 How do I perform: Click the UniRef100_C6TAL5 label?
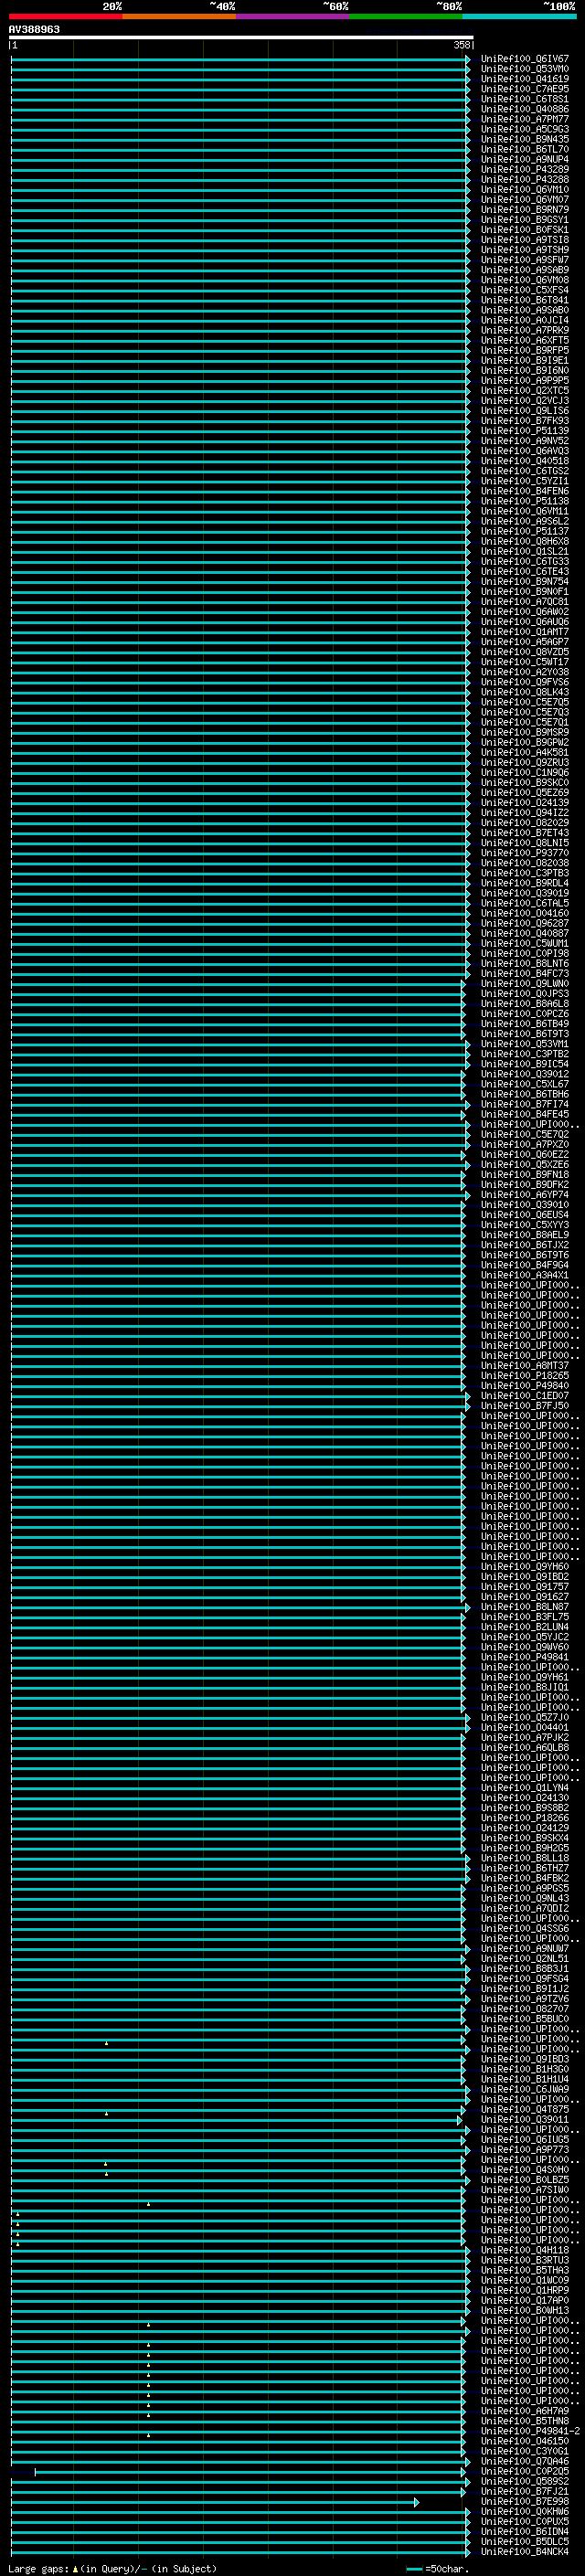tap(524, 903)
